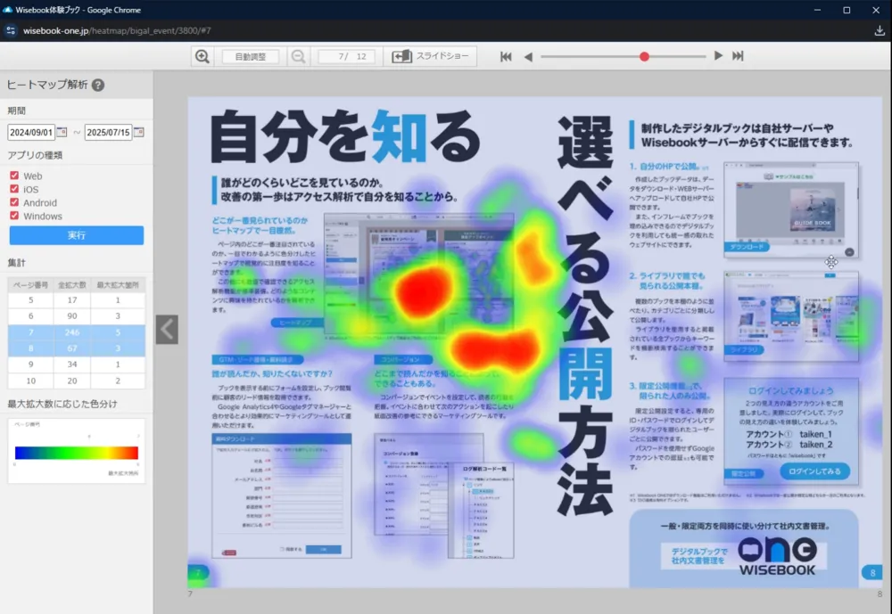Click the ページ番号 column header

[x=30, y=285]
